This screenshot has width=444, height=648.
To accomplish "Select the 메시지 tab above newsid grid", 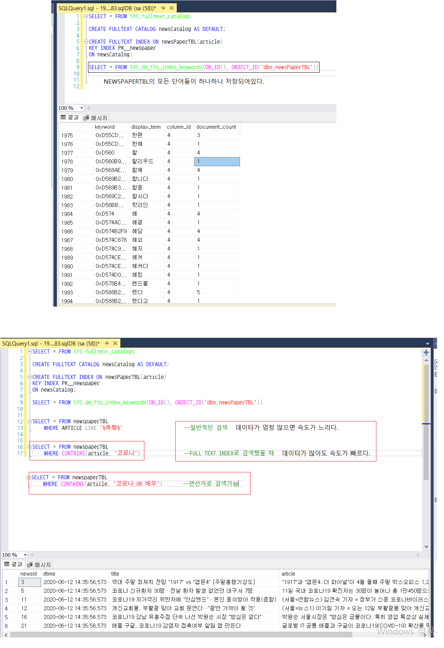I will click(39, 565).
